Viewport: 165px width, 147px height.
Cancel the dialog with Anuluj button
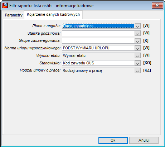144,140
